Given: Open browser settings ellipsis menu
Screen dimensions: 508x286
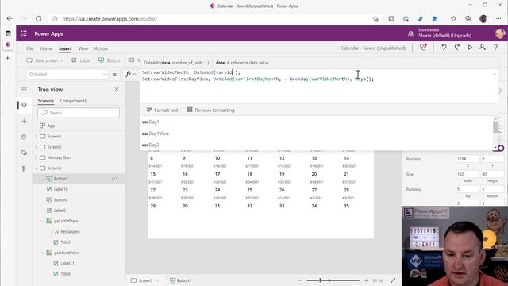Looking at the screenshot, I should [x=498, y=19].
